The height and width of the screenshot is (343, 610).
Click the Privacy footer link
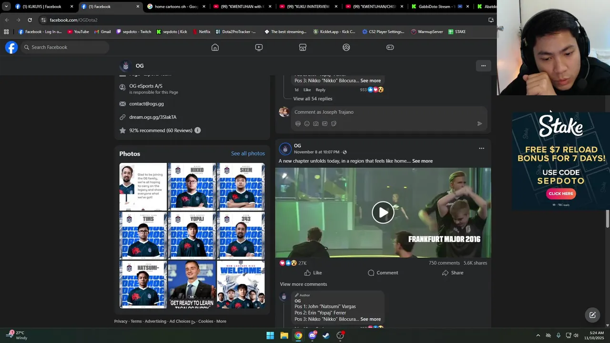point(121,321)
